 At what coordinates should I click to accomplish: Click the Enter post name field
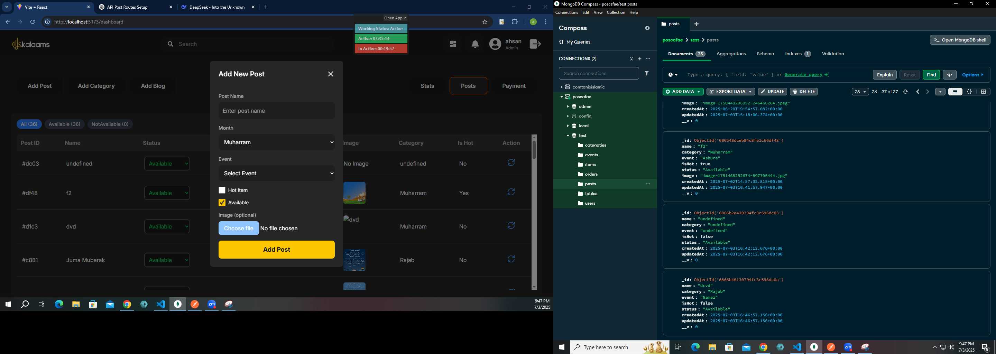pyautogui.click(x=276, y=111)
